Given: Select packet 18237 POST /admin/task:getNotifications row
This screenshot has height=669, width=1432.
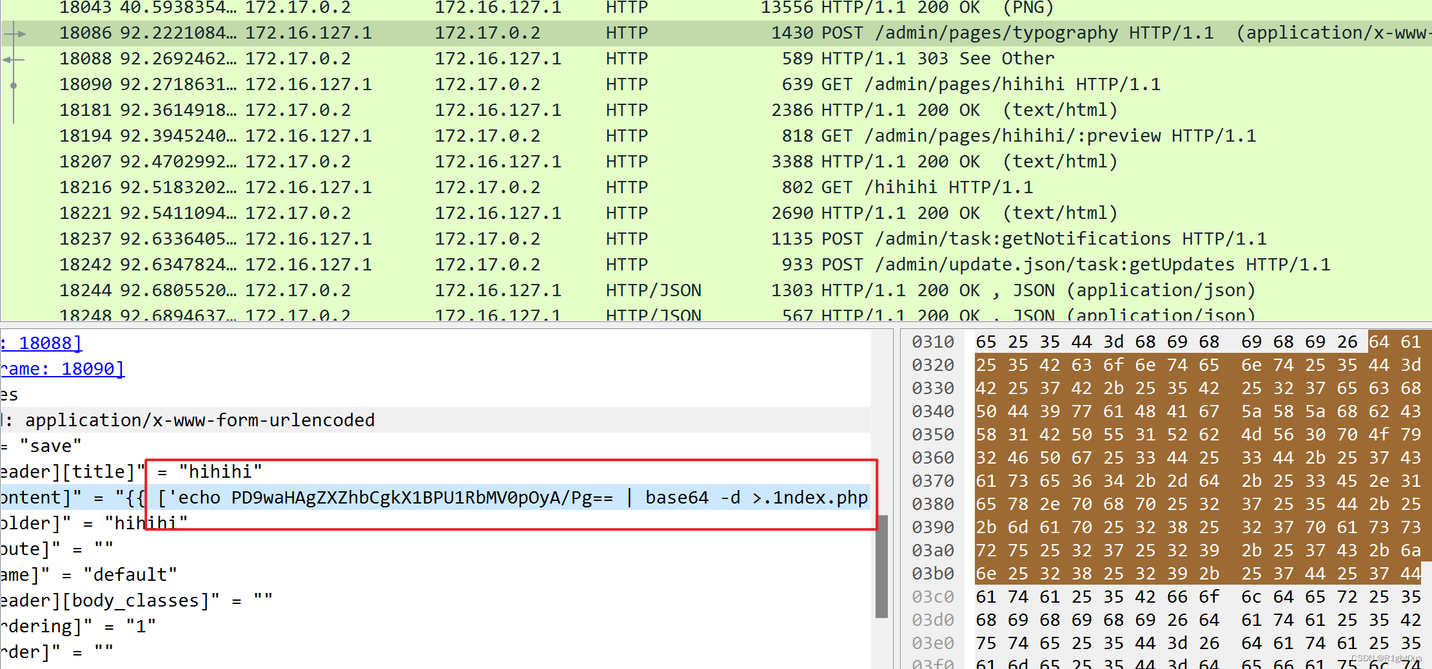Looking at the screenshot, I should pyautogui.click(x=716, y=239).
